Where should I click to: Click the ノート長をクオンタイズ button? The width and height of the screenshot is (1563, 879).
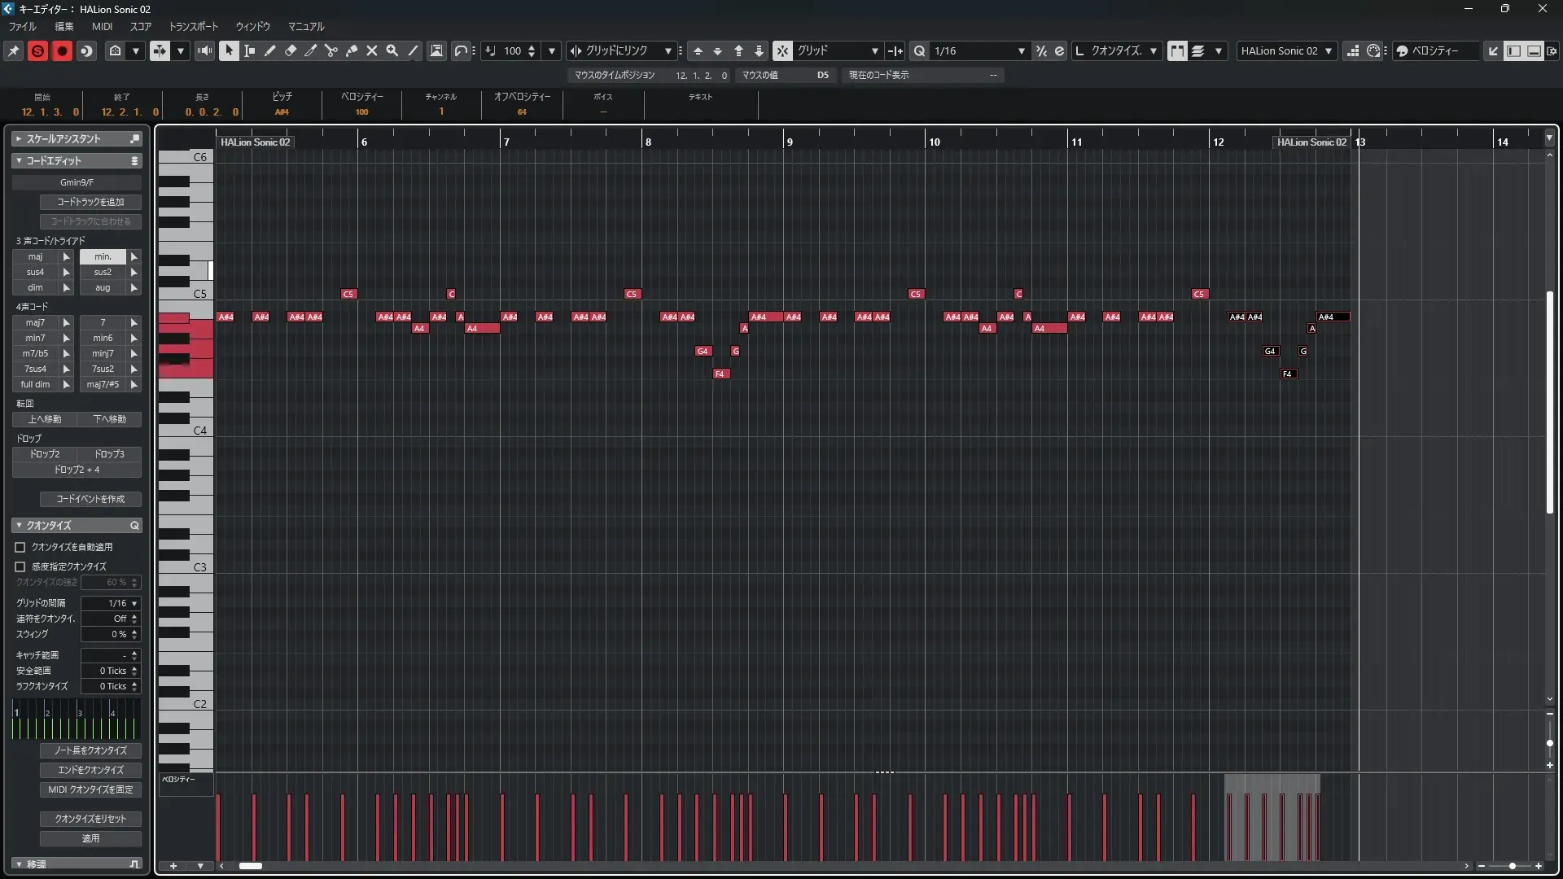90,750
